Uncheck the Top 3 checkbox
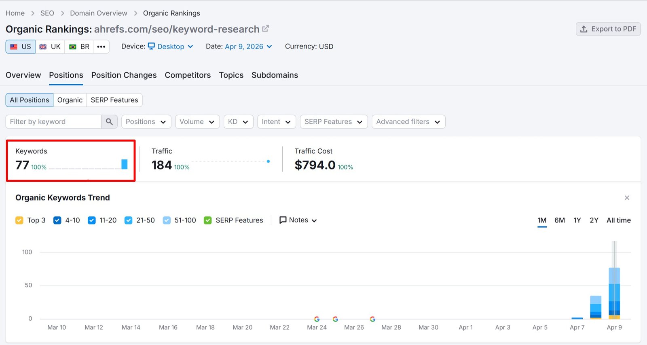Image resolution: width=647 pixels, height=345 pixels. point(19,220)
